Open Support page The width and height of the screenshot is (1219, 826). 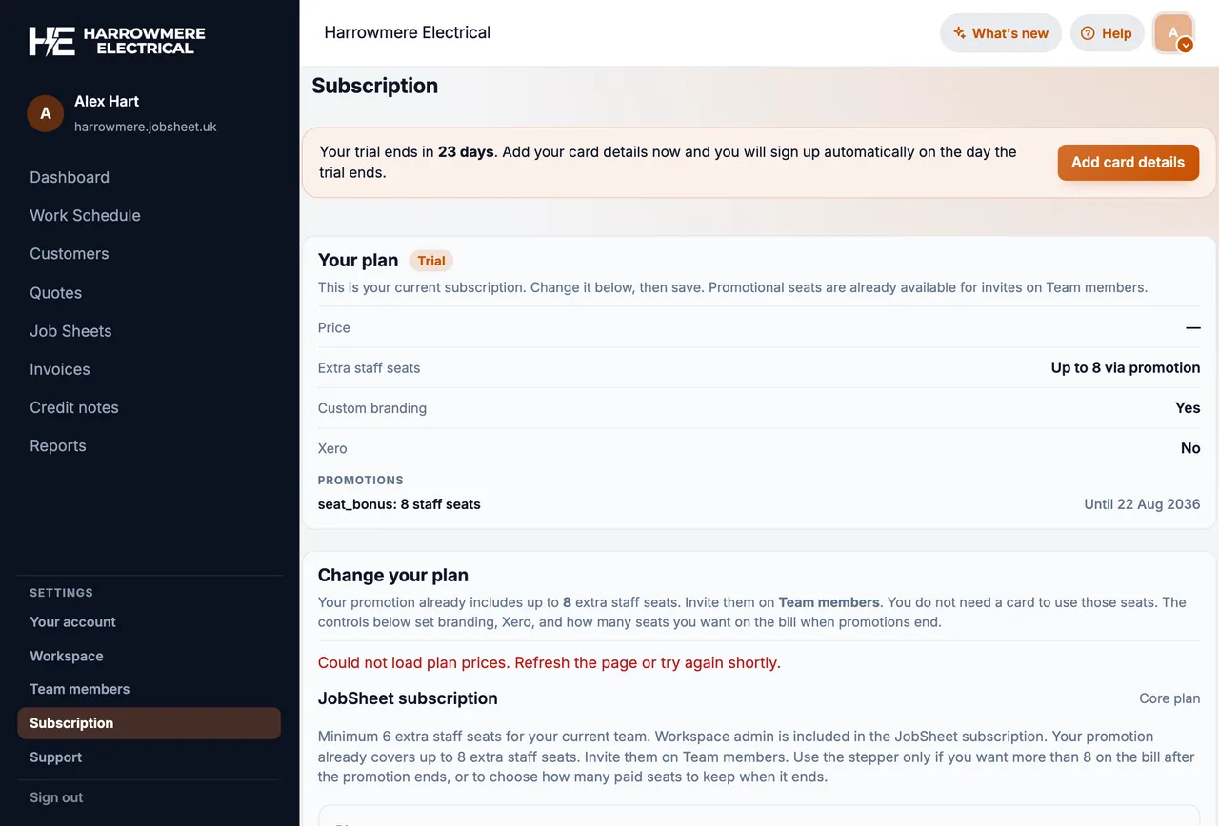click(56, 757)
